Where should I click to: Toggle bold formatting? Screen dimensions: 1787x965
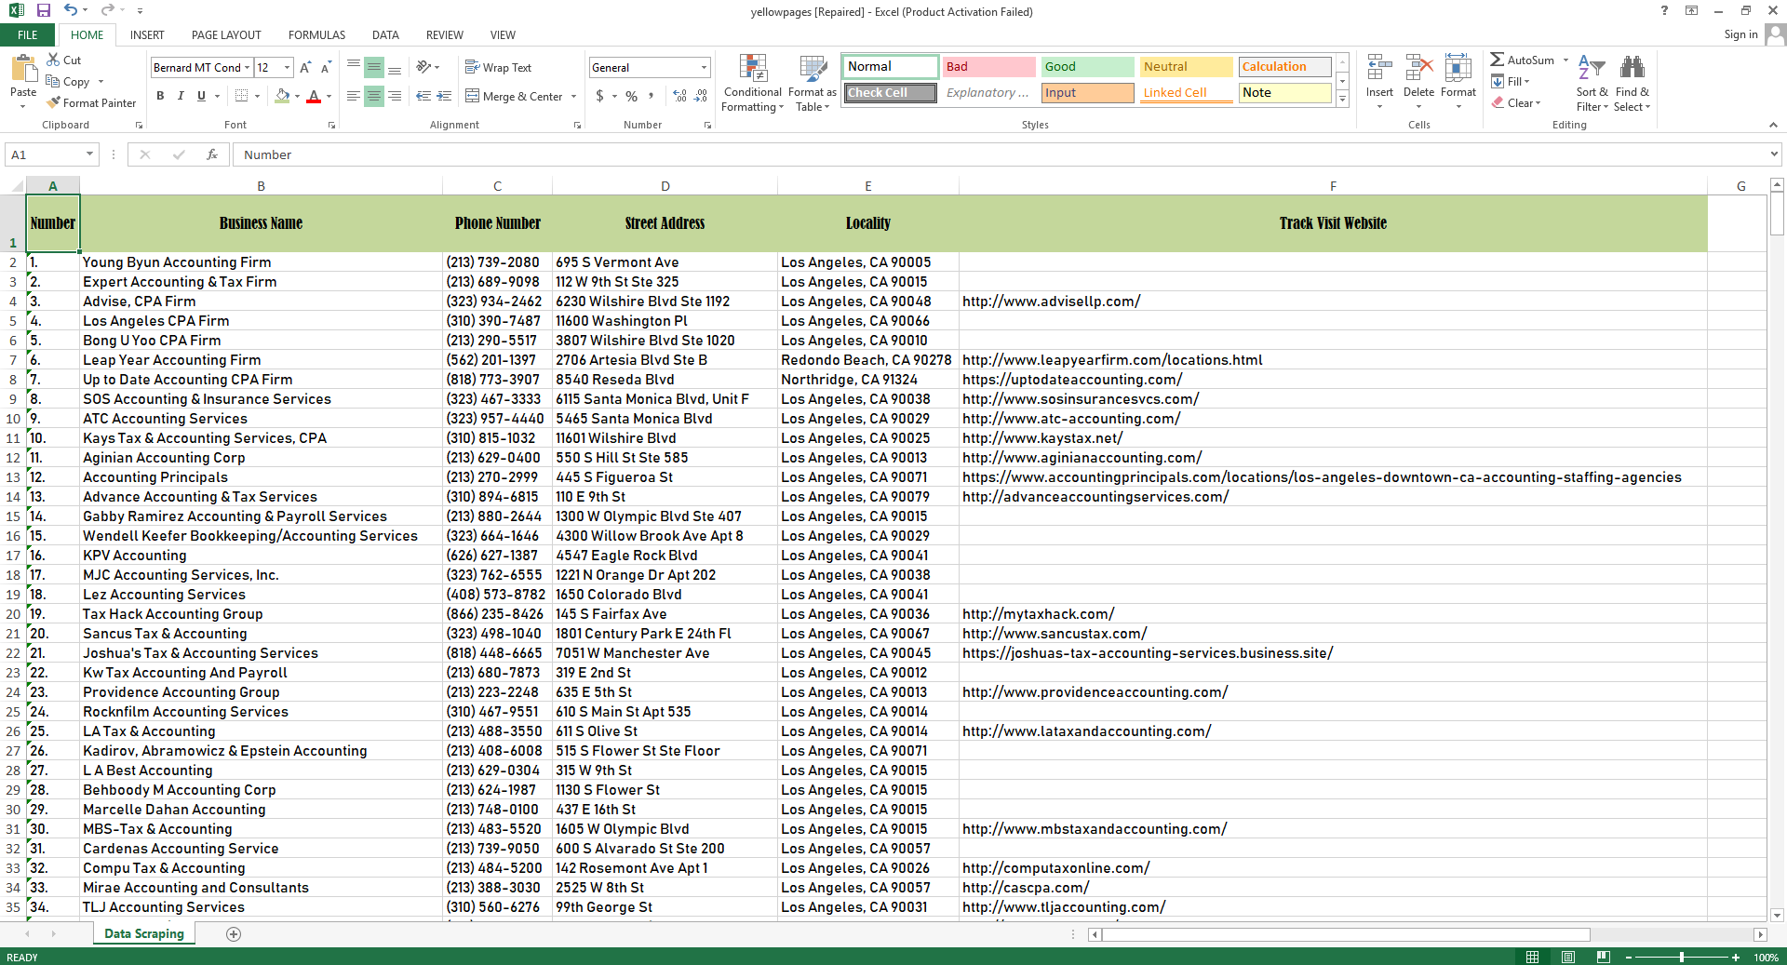160,96
